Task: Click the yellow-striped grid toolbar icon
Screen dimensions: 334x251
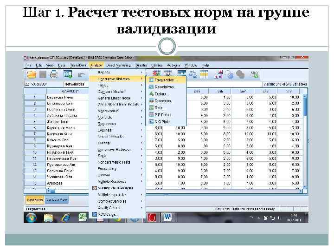Action: (204, 74)
